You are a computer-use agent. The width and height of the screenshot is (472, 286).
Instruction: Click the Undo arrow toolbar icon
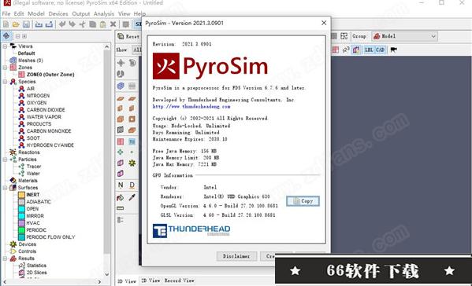(x=62, y=24)
